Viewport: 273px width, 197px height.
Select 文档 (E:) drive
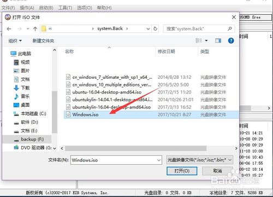(26, 131)
